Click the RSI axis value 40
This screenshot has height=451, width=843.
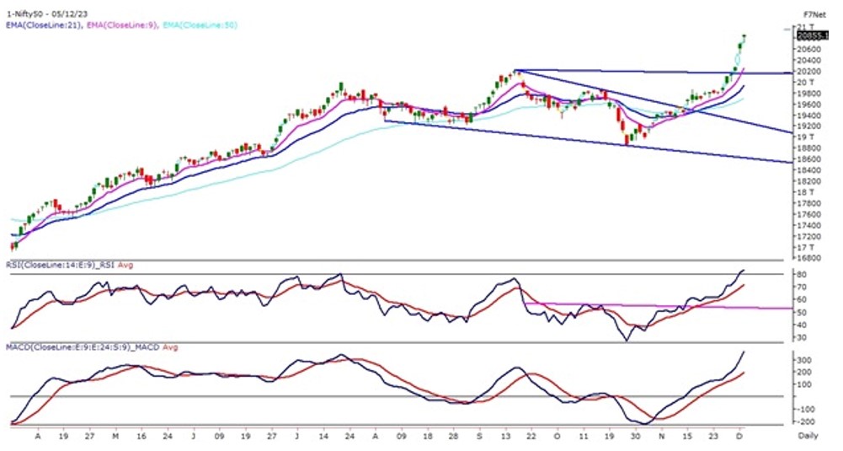coord(801,325)
